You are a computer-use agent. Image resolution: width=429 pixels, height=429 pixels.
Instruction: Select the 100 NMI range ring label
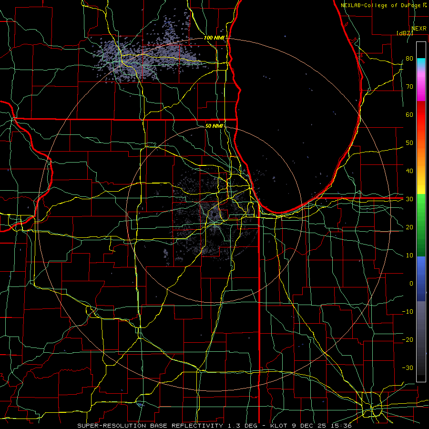(214, 38)
